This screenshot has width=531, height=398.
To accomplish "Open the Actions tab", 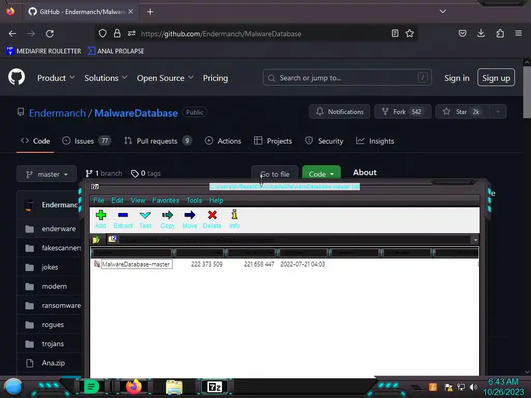I will pos(223,141).
